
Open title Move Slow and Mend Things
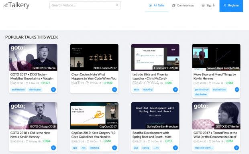(215, 76)
